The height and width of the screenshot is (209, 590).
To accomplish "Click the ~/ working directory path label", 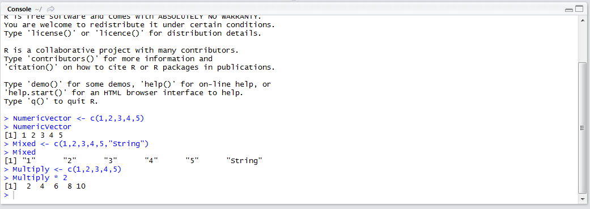I will coord(38,8).
